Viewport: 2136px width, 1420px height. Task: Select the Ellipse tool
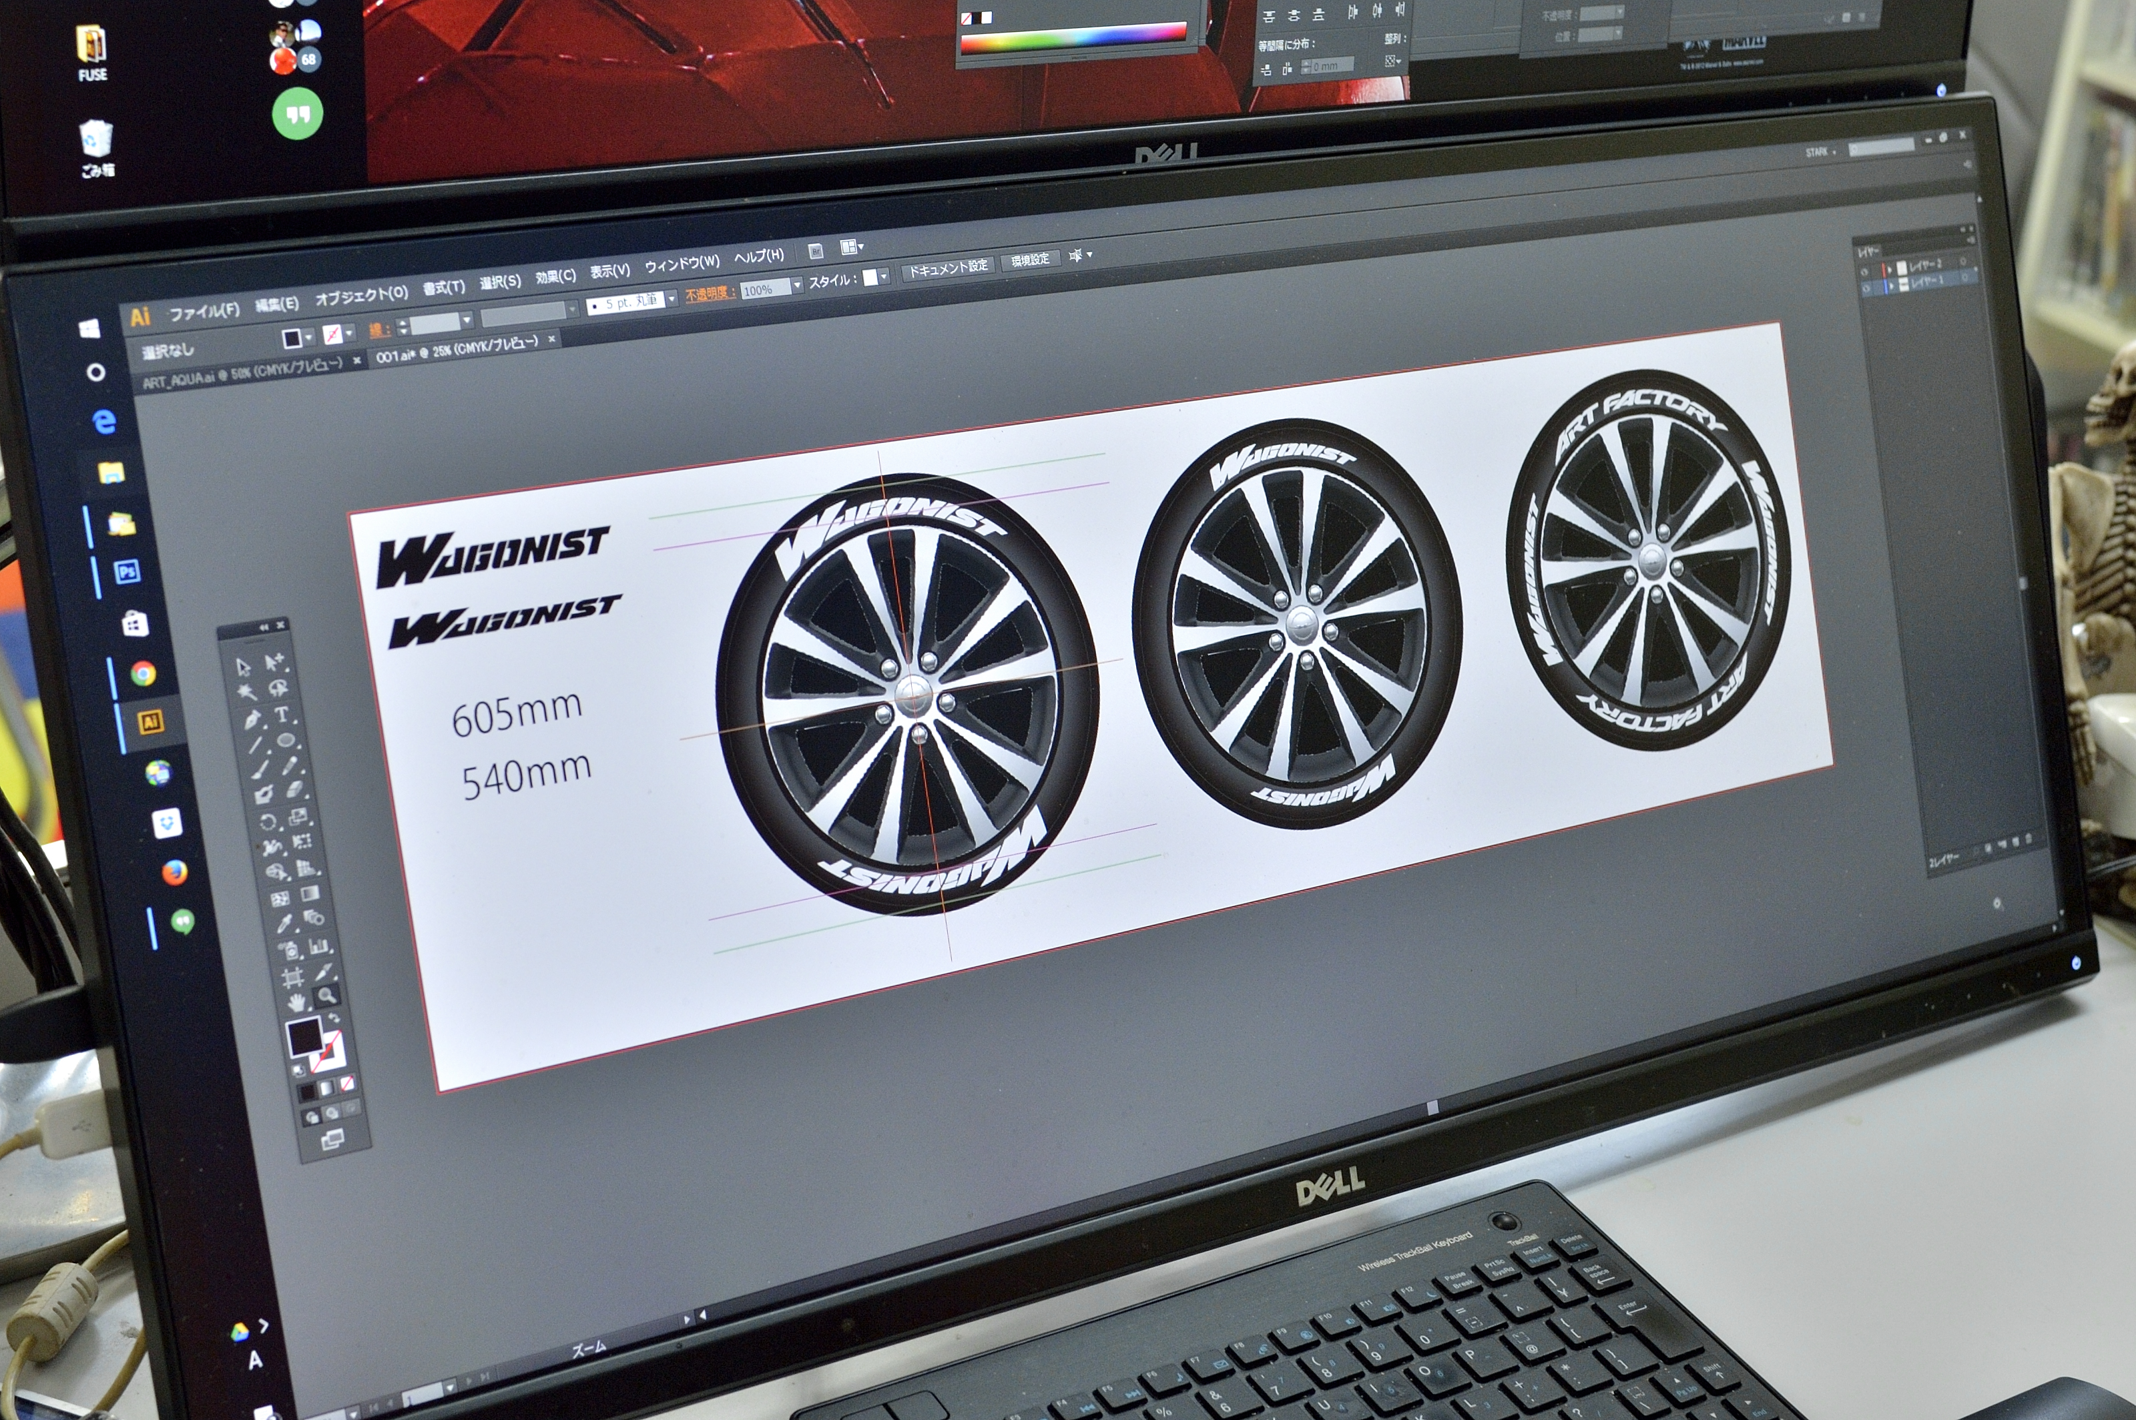(x=286, y=740)
